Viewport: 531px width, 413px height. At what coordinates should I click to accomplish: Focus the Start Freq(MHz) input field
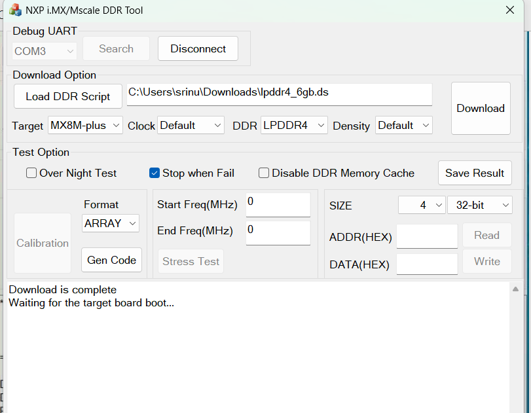tap(278, 204)
